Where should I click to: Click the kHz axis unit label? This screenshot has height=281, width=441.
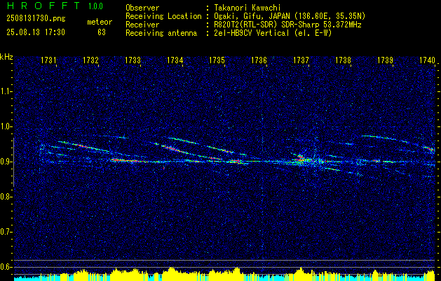6,57
